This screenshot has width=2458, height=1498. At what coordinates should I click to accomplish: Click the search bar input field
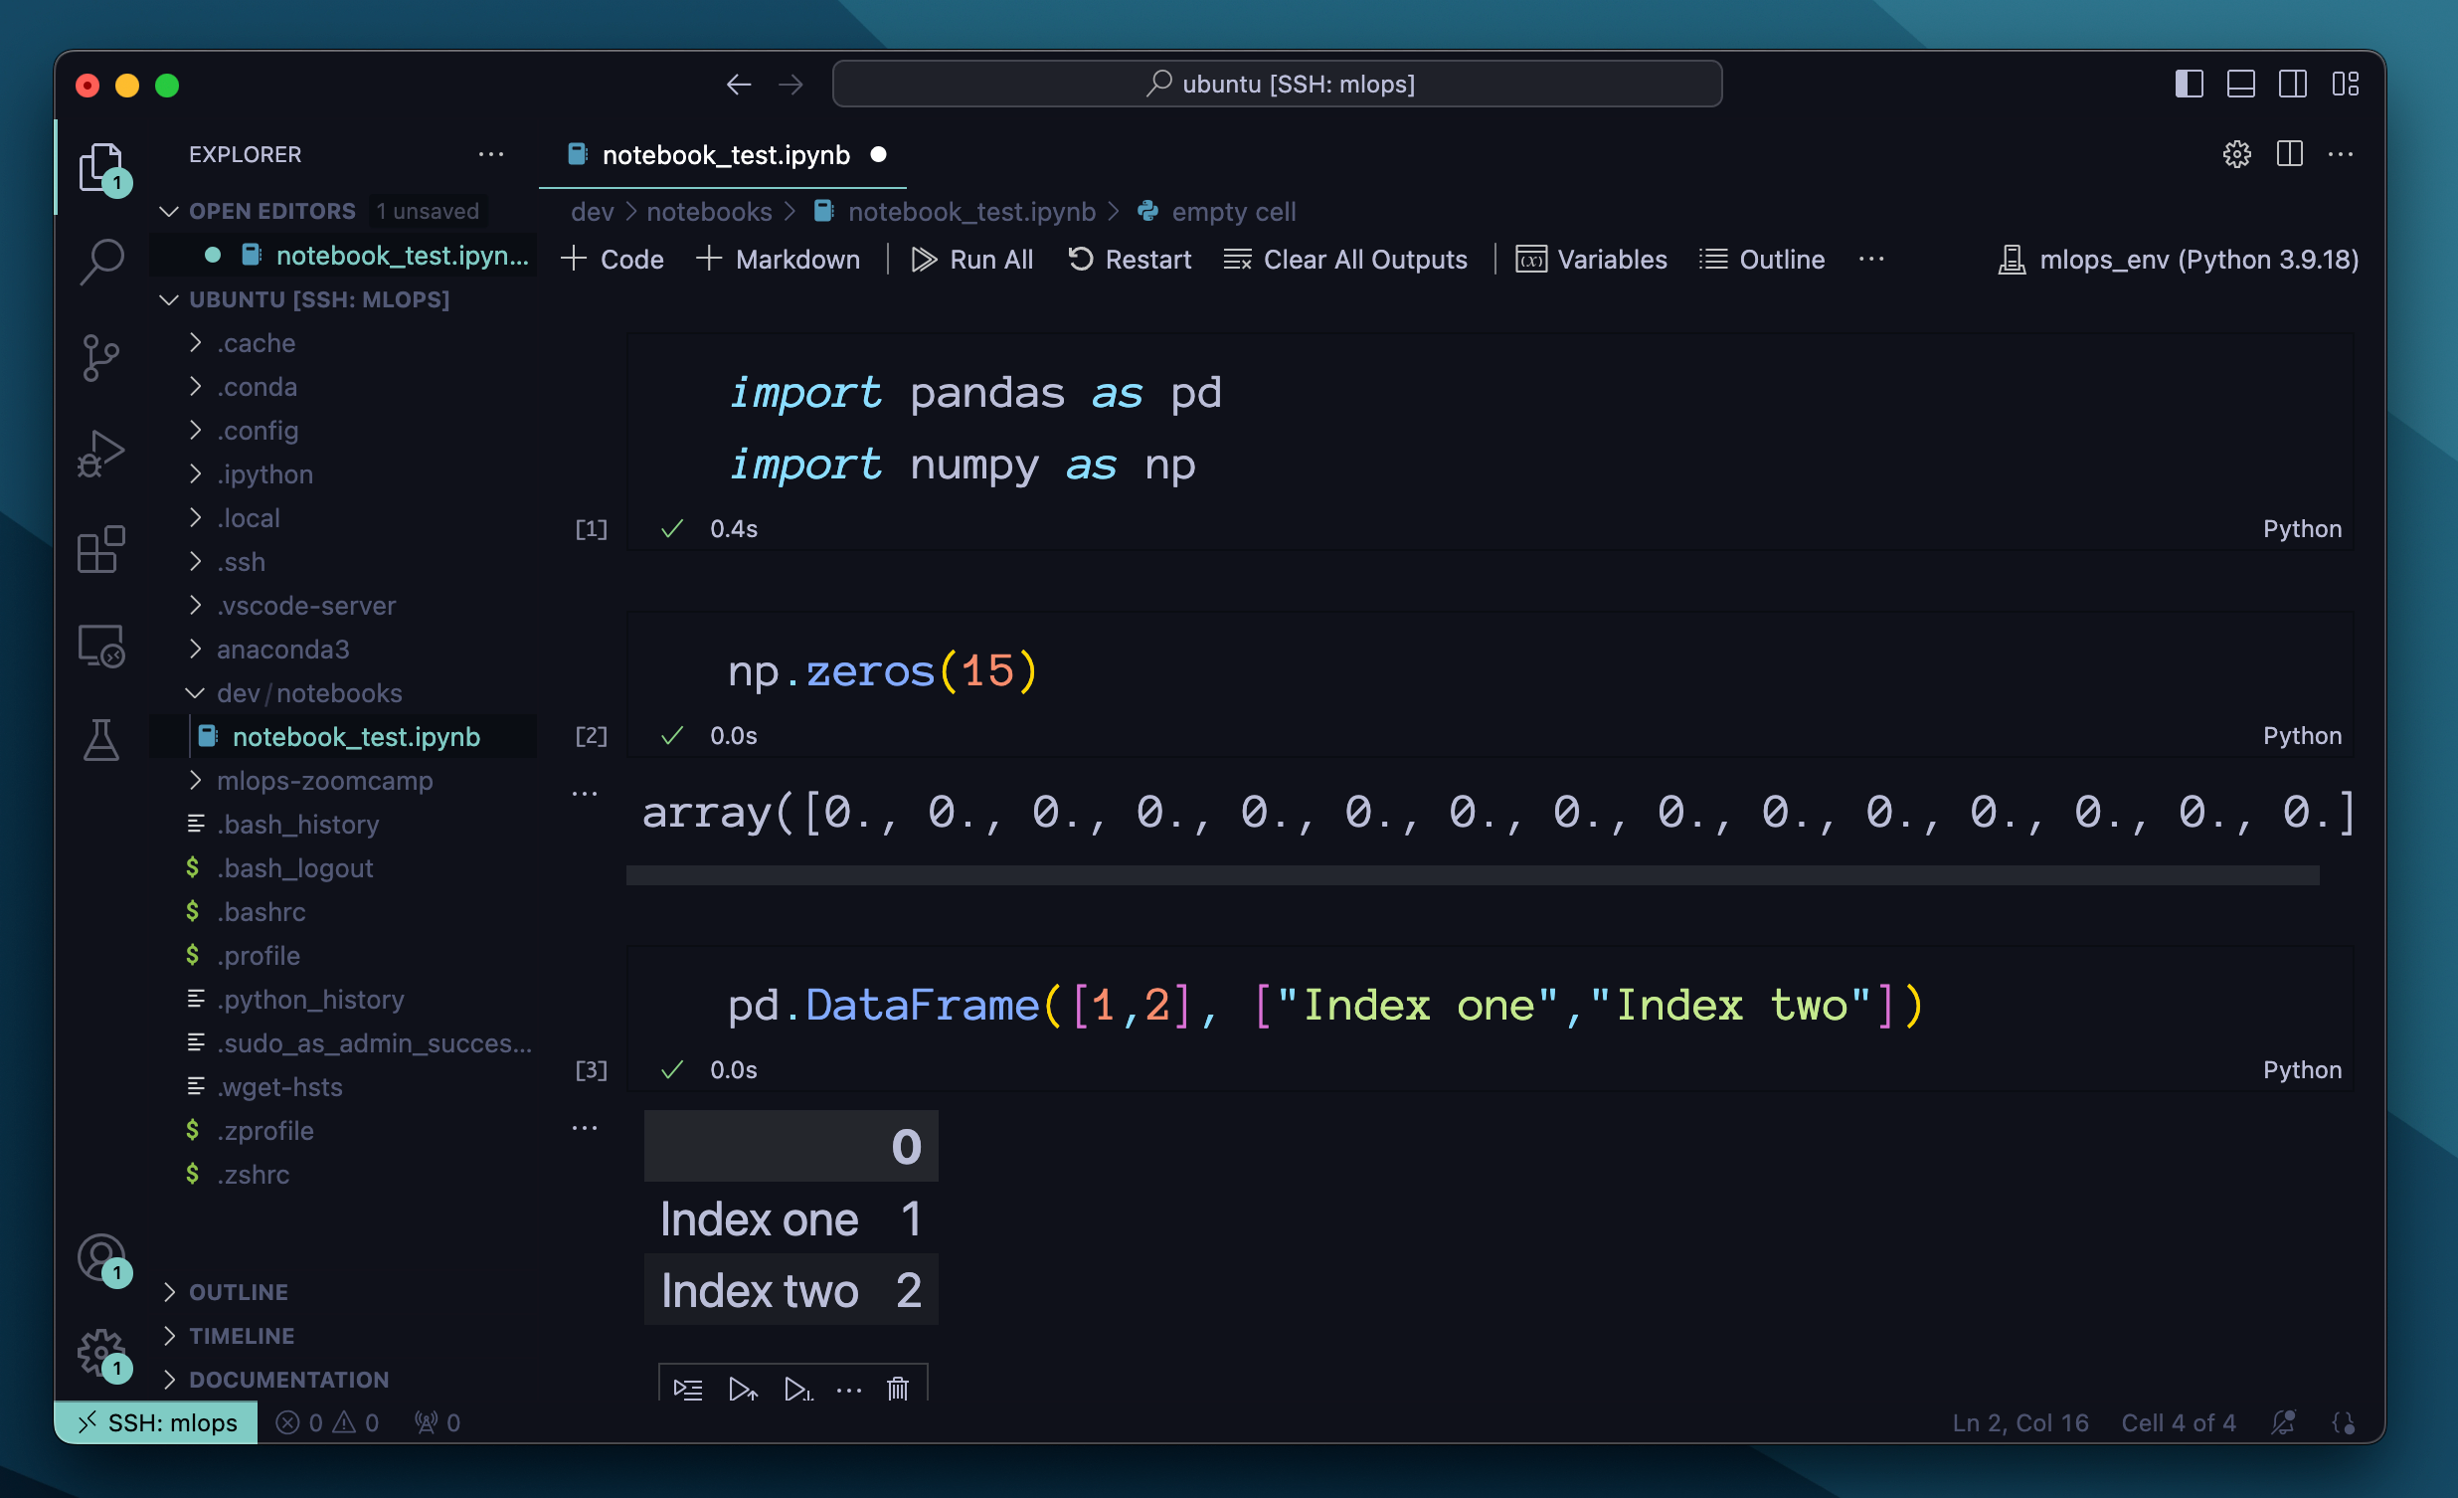[x=1277, y=83]
